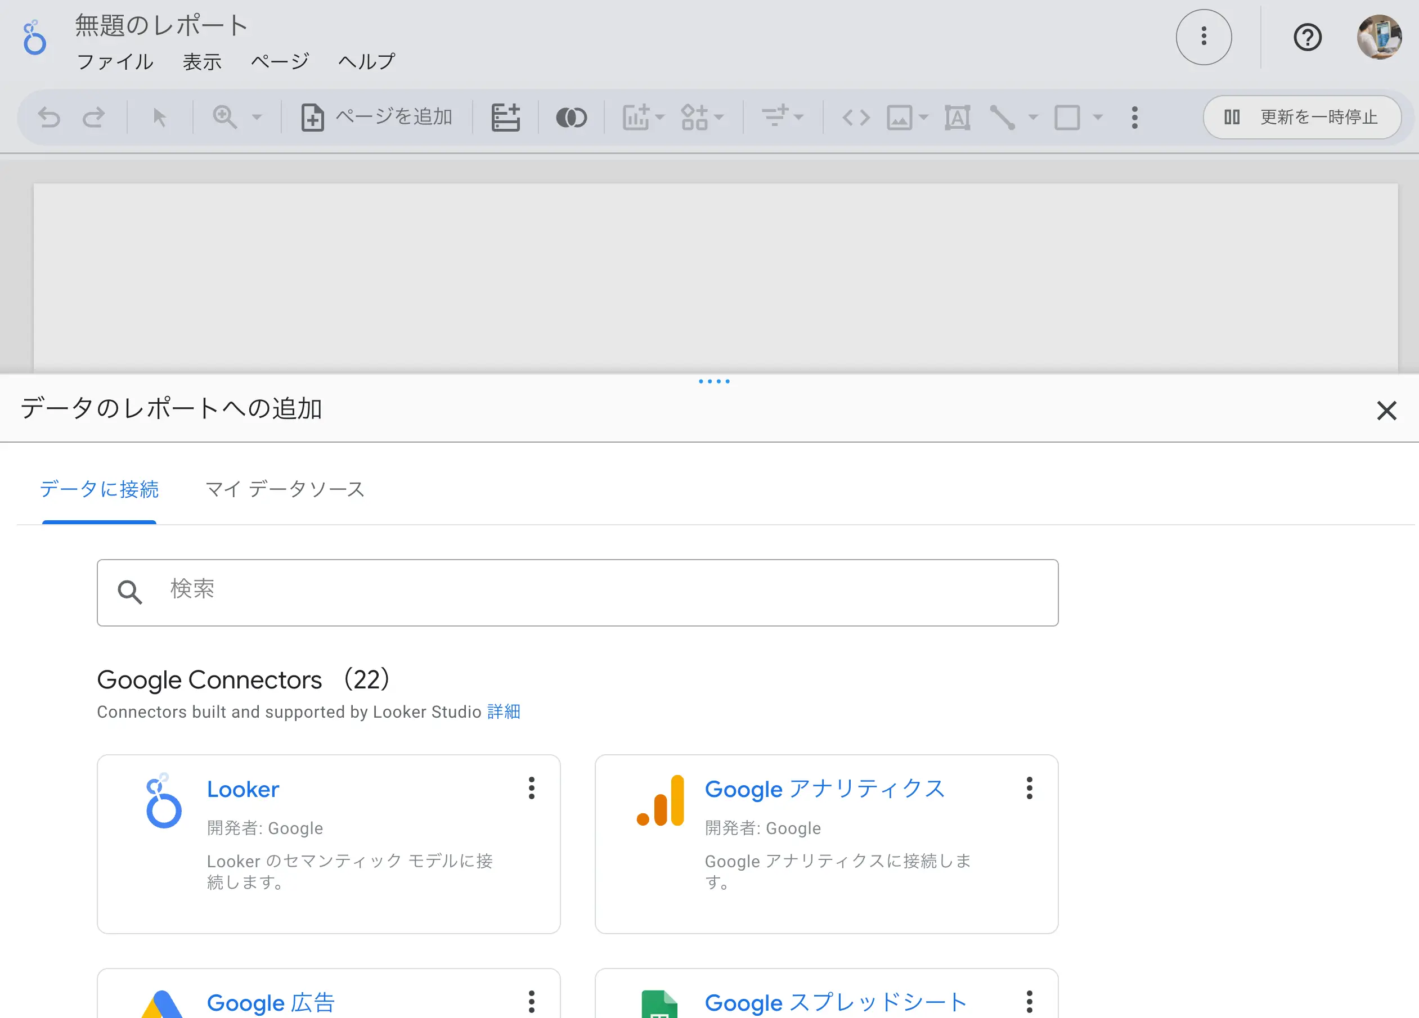The width and height of the screenshot is (1419, 1018).
Task: Select the pointer selection mode tool
Action: tap(160, 117)
